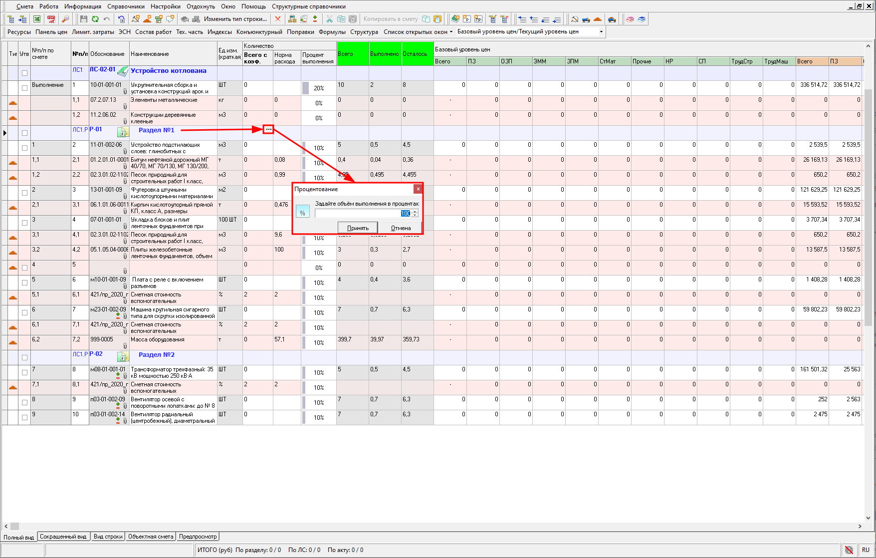
Task: Click the Excel export icon in toolbar
Action: click(x=37, y=19)
